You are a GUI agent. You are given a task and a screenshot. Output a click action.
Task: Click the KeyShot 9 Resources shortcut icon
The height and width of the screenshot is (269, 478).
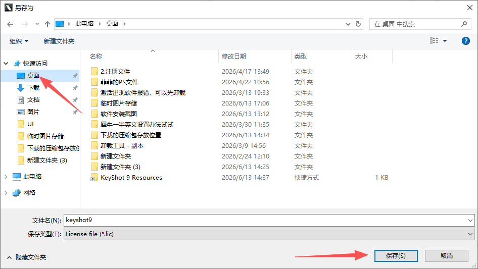click(94, 178)
